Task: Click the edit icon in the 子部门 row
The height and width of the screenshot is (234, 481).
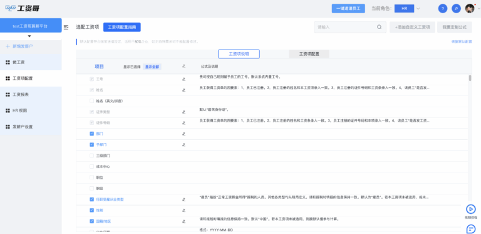Action: point(184,145)
